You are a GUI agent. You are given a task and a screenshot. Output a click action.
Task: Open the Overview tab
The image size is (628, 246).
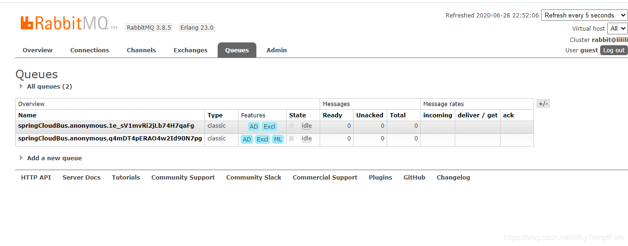tap(38, 50)
